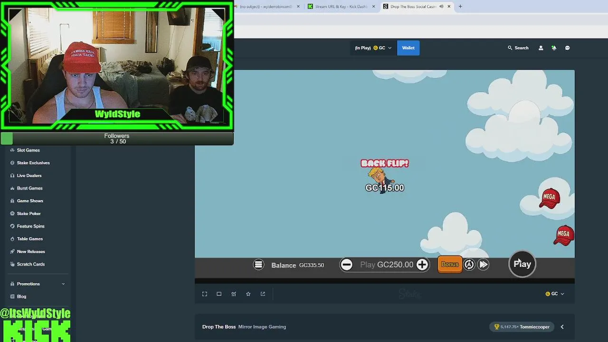The height and width of the screenshot is (342, 608).
Task: Collapse the game info panel chevron
Action: [562, 327]
